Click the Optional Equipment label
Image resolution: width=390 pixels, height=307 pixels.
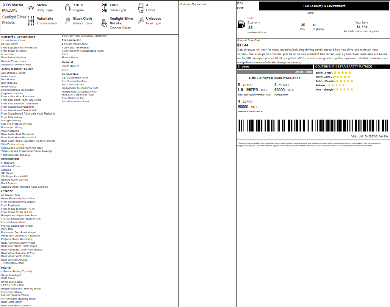193,4
